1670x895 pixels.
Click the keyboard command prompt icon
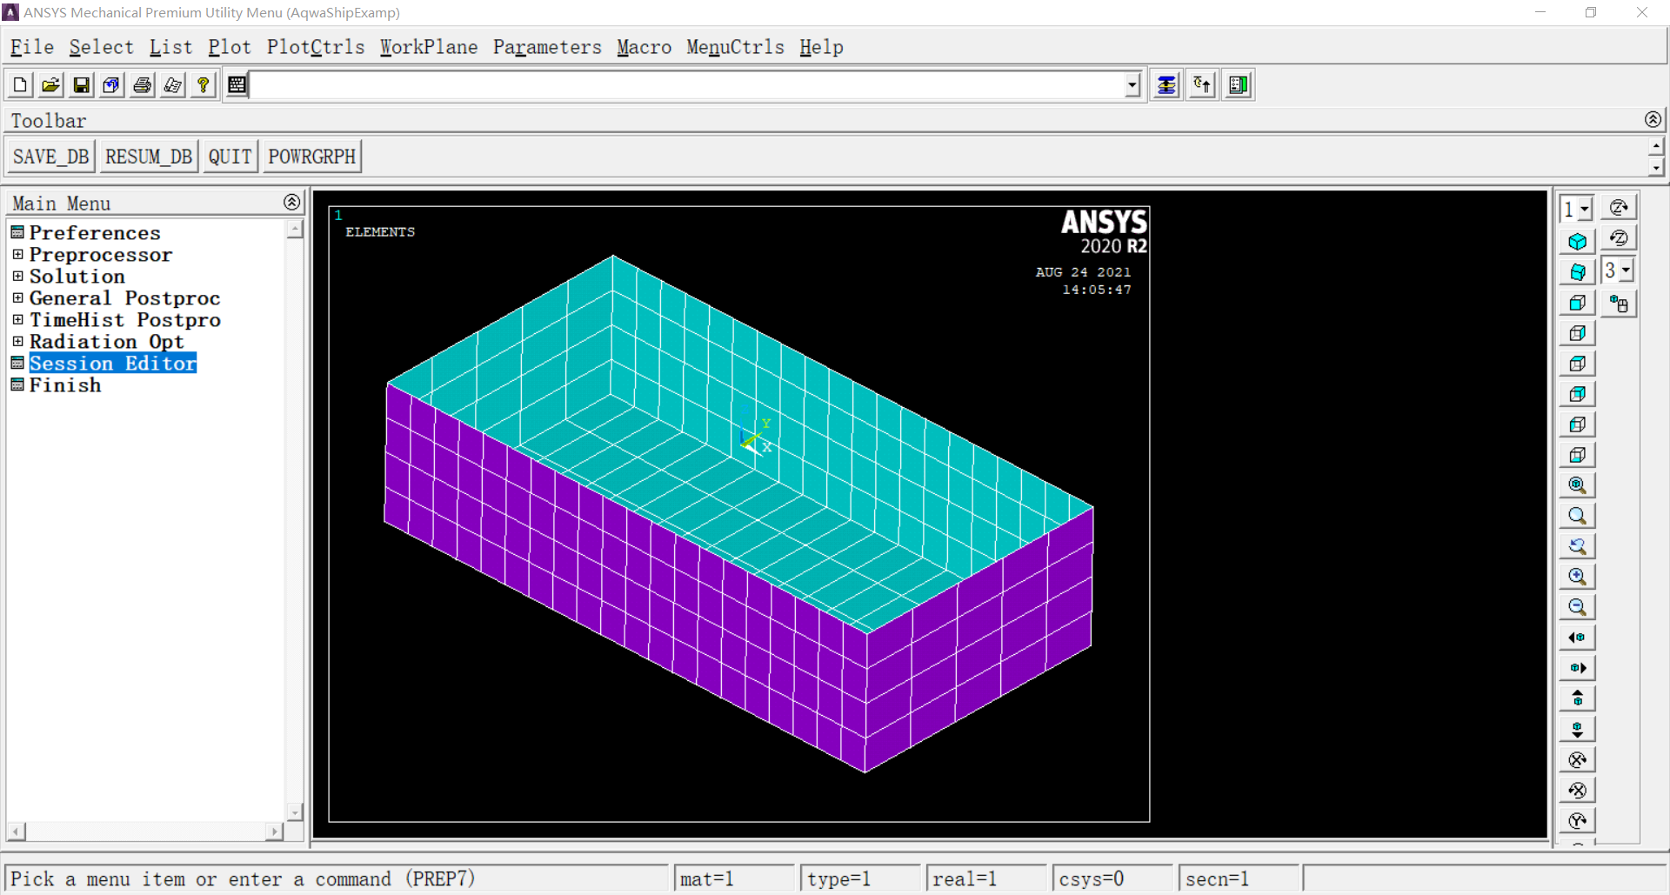tap(237, 85)
